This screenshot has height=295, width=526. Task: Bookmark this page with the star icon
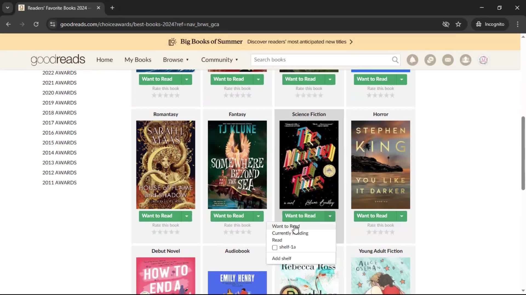pos(458,24)
